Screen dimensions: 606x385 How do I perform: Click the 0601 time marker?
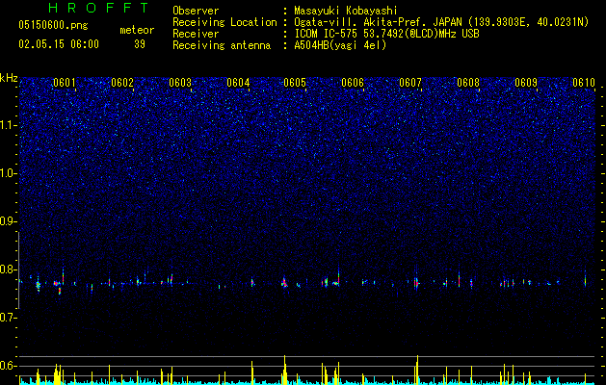[x=65, y=83]
